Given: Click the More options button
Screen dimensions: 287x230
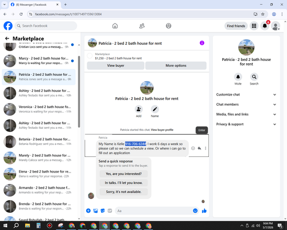Looking at the screenshot, I should point(176,66).
